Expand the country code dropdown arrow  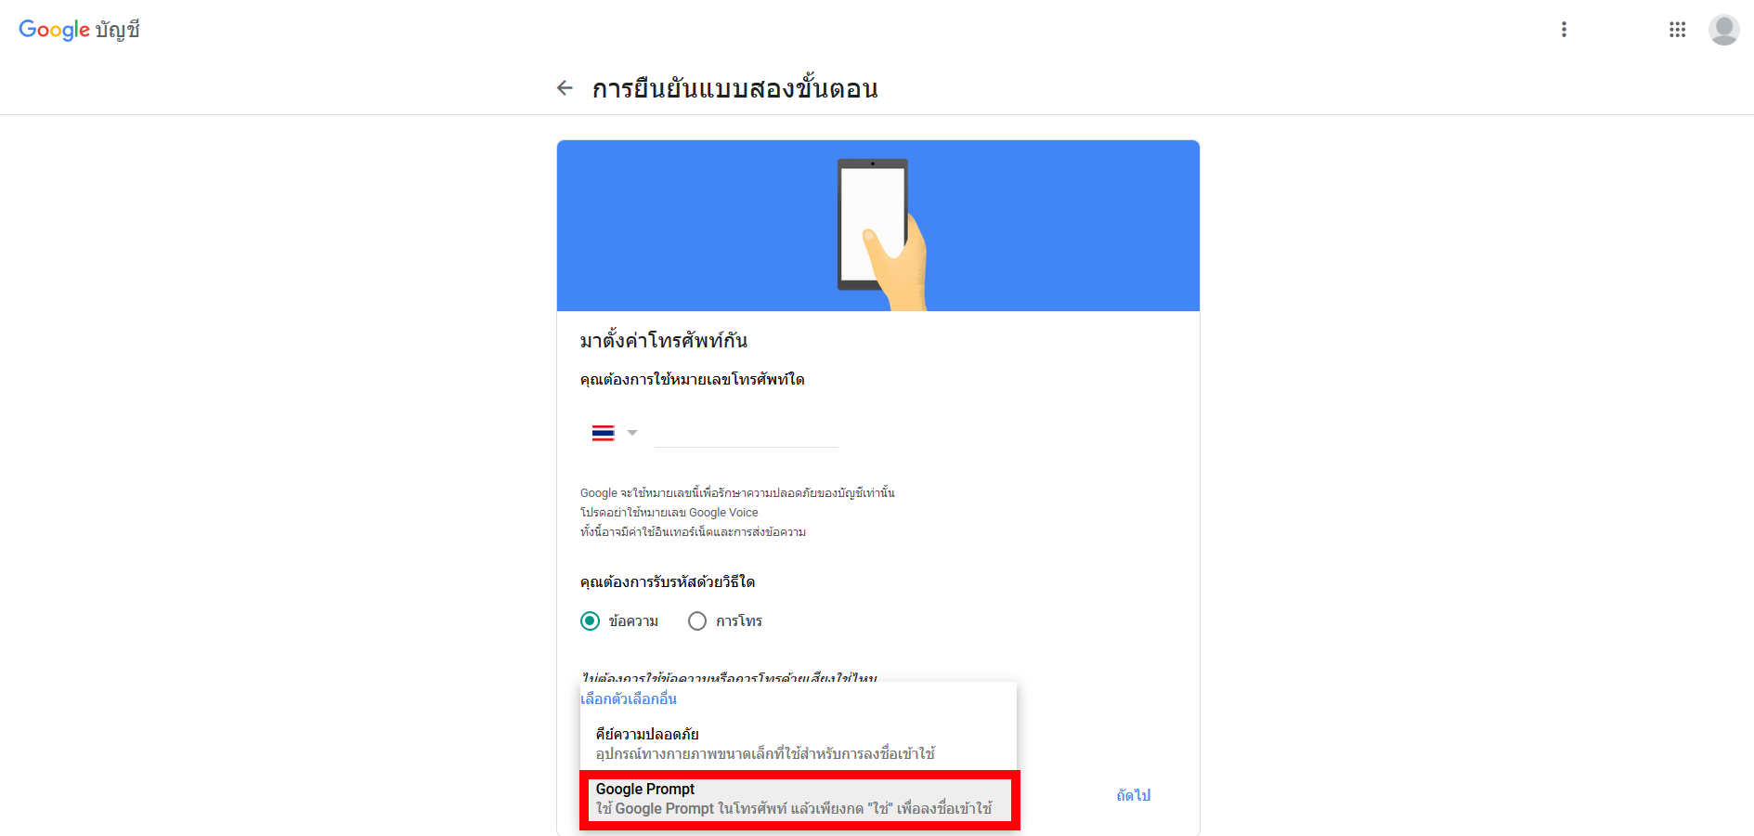pos(632,433)
